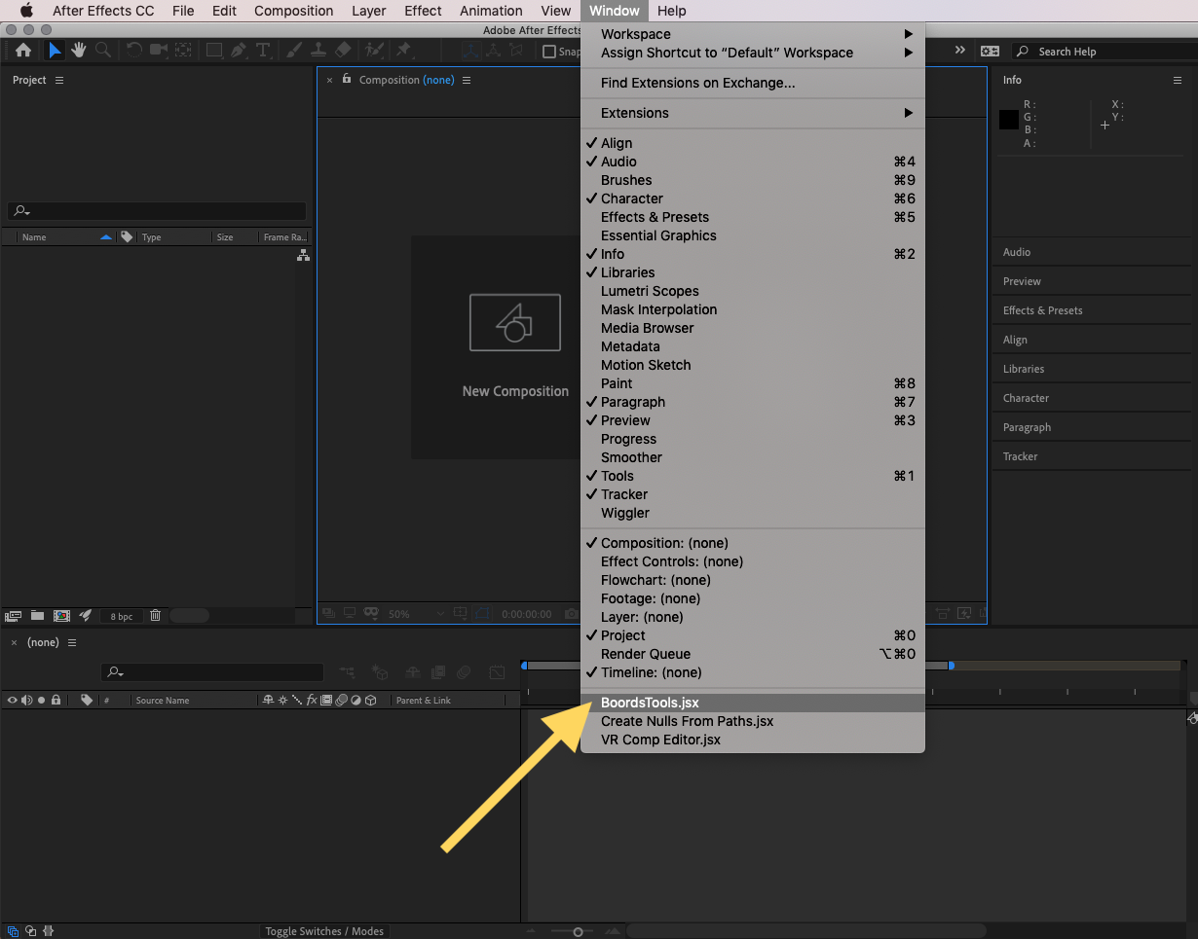Click the work area end blue marker
Viewport: 1198px width, 939px height.
coord(951,666)
